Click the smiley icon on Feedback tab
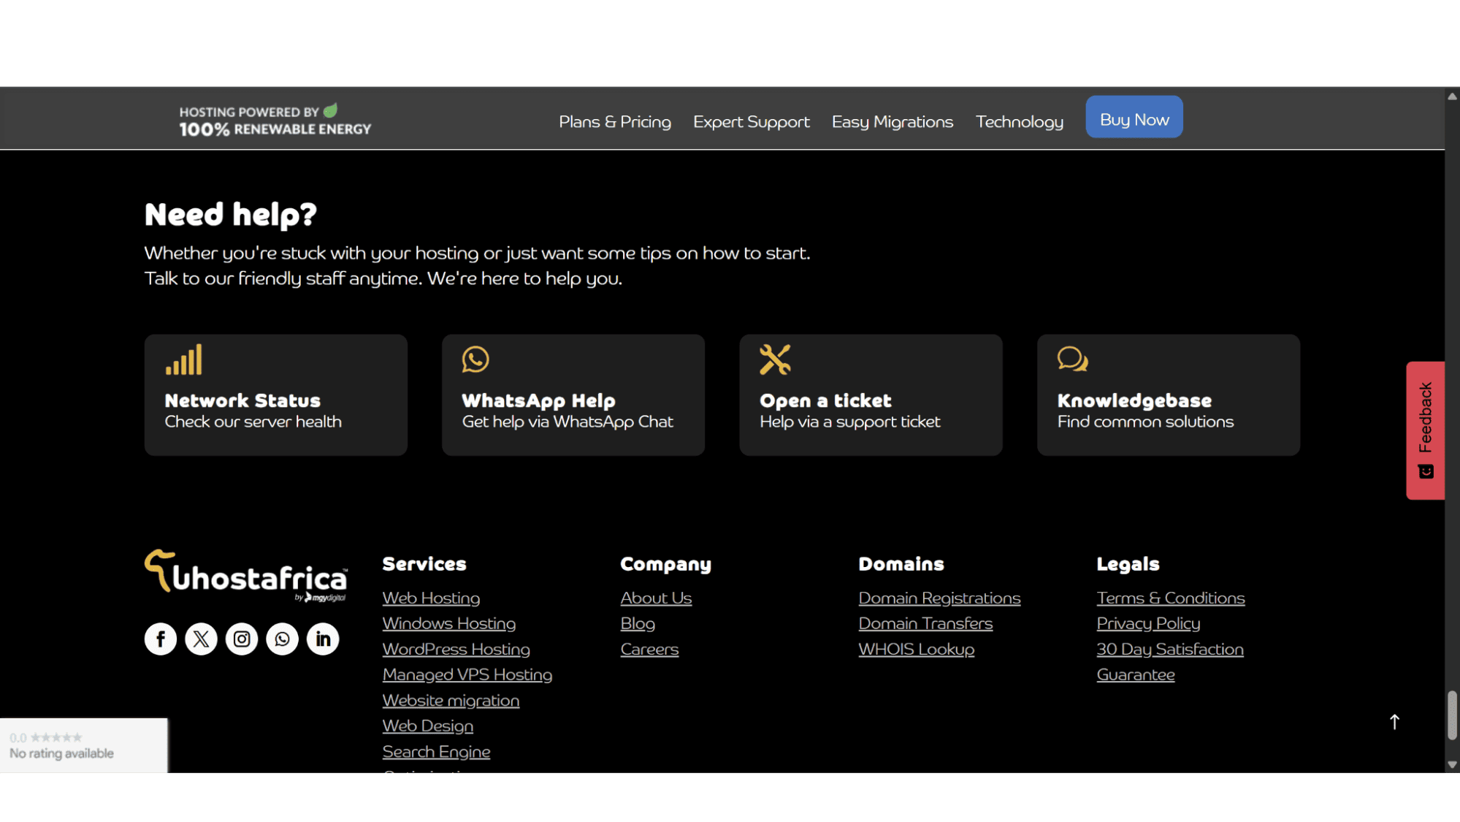Screen dimensions: 1460x822 (1426, 471)
